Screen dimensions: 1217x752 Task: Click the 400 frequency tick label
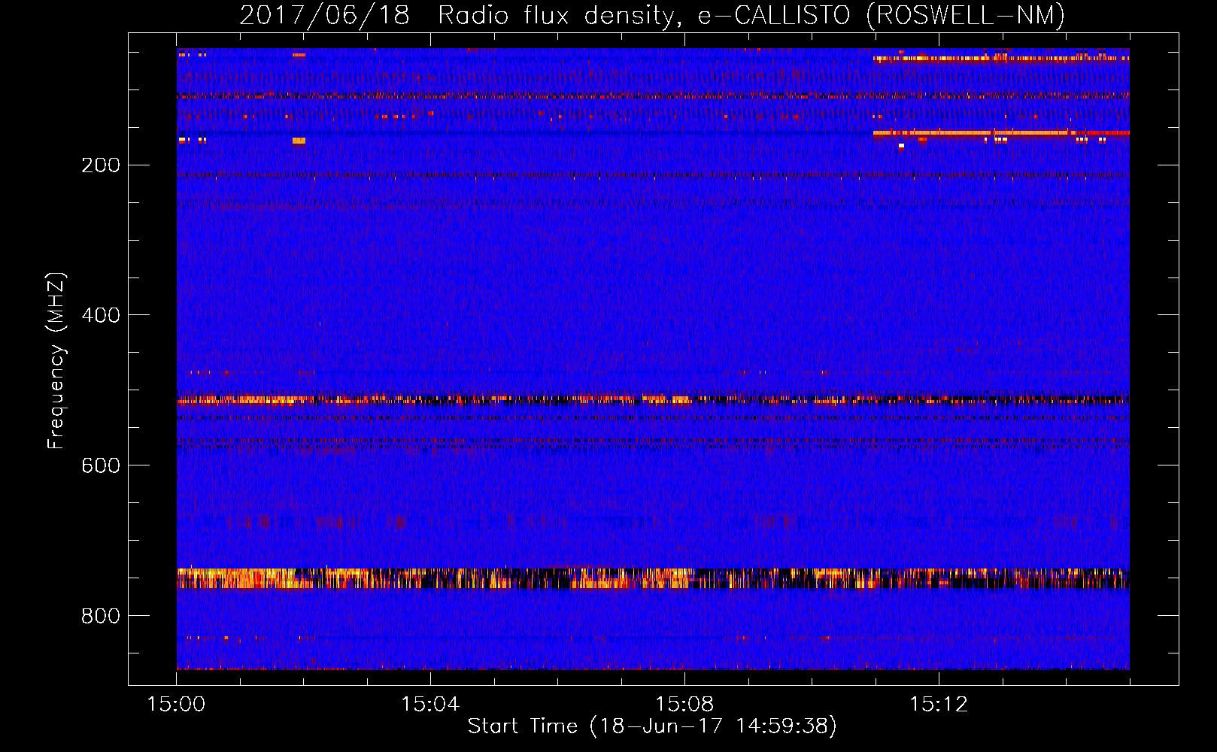tap(101, 315)
